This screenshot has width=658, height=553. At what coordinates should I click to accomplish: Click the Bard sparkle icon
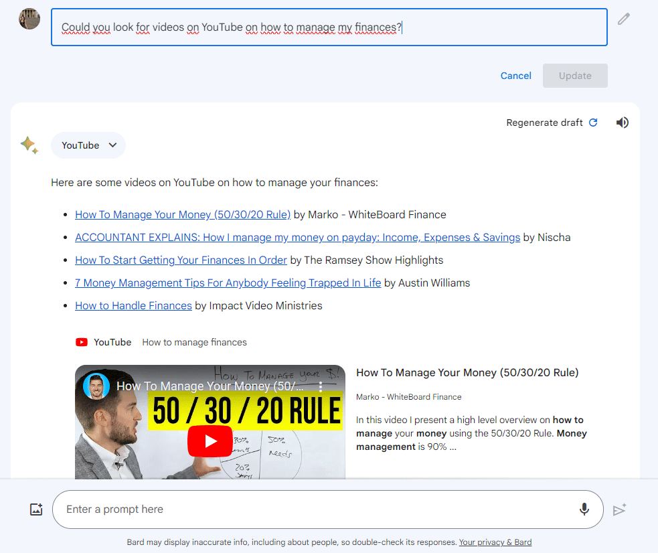(x=29, y=145)
